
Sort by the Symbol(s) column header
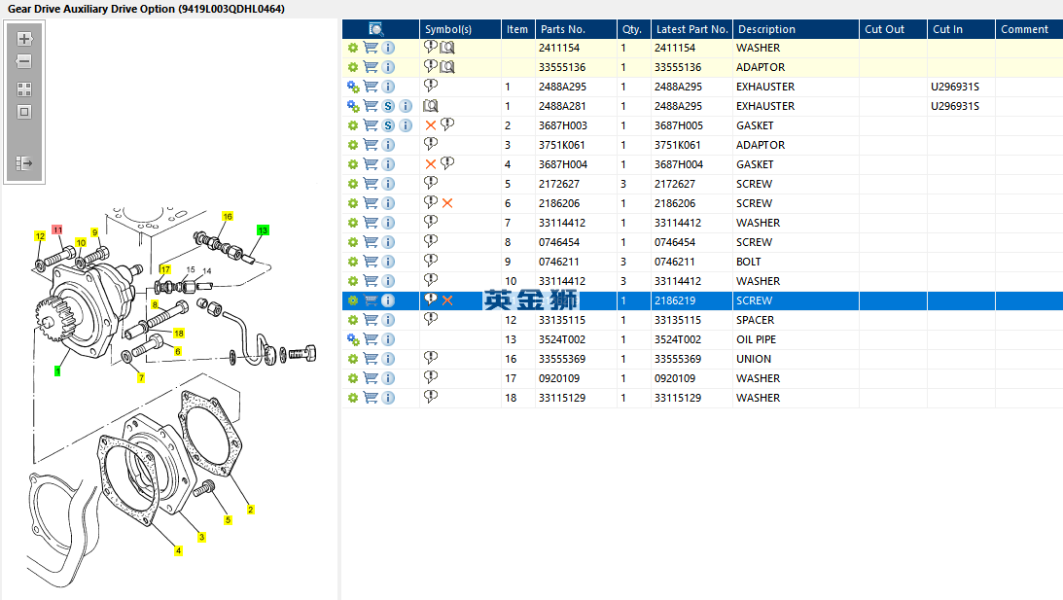tap(460, 29)
